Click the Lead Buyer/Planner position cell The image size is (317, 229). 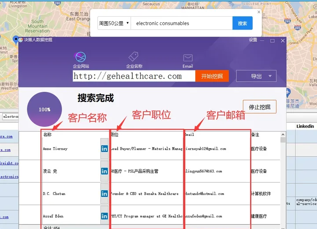[x=146, y=149]
